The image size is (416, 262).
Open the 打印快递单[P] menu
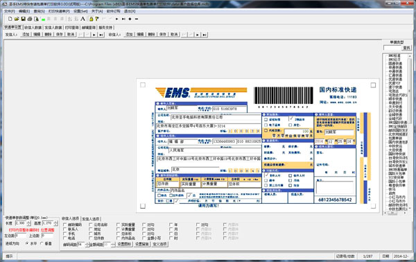click(x=59, y=11)
